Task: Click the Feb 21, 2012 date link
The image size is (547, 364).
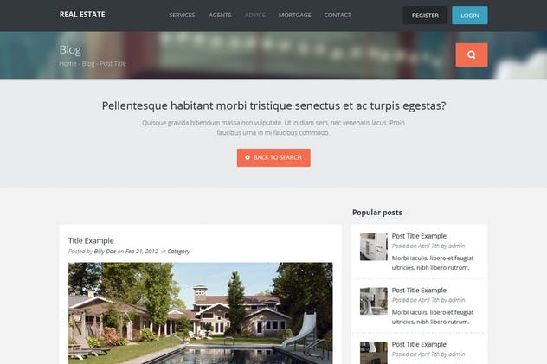Action: (x=142, y=251)
